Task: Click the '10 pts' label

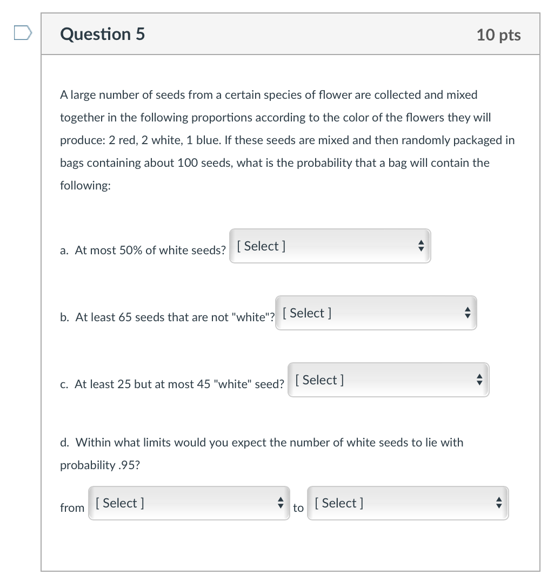Action: tap(499, 35)
